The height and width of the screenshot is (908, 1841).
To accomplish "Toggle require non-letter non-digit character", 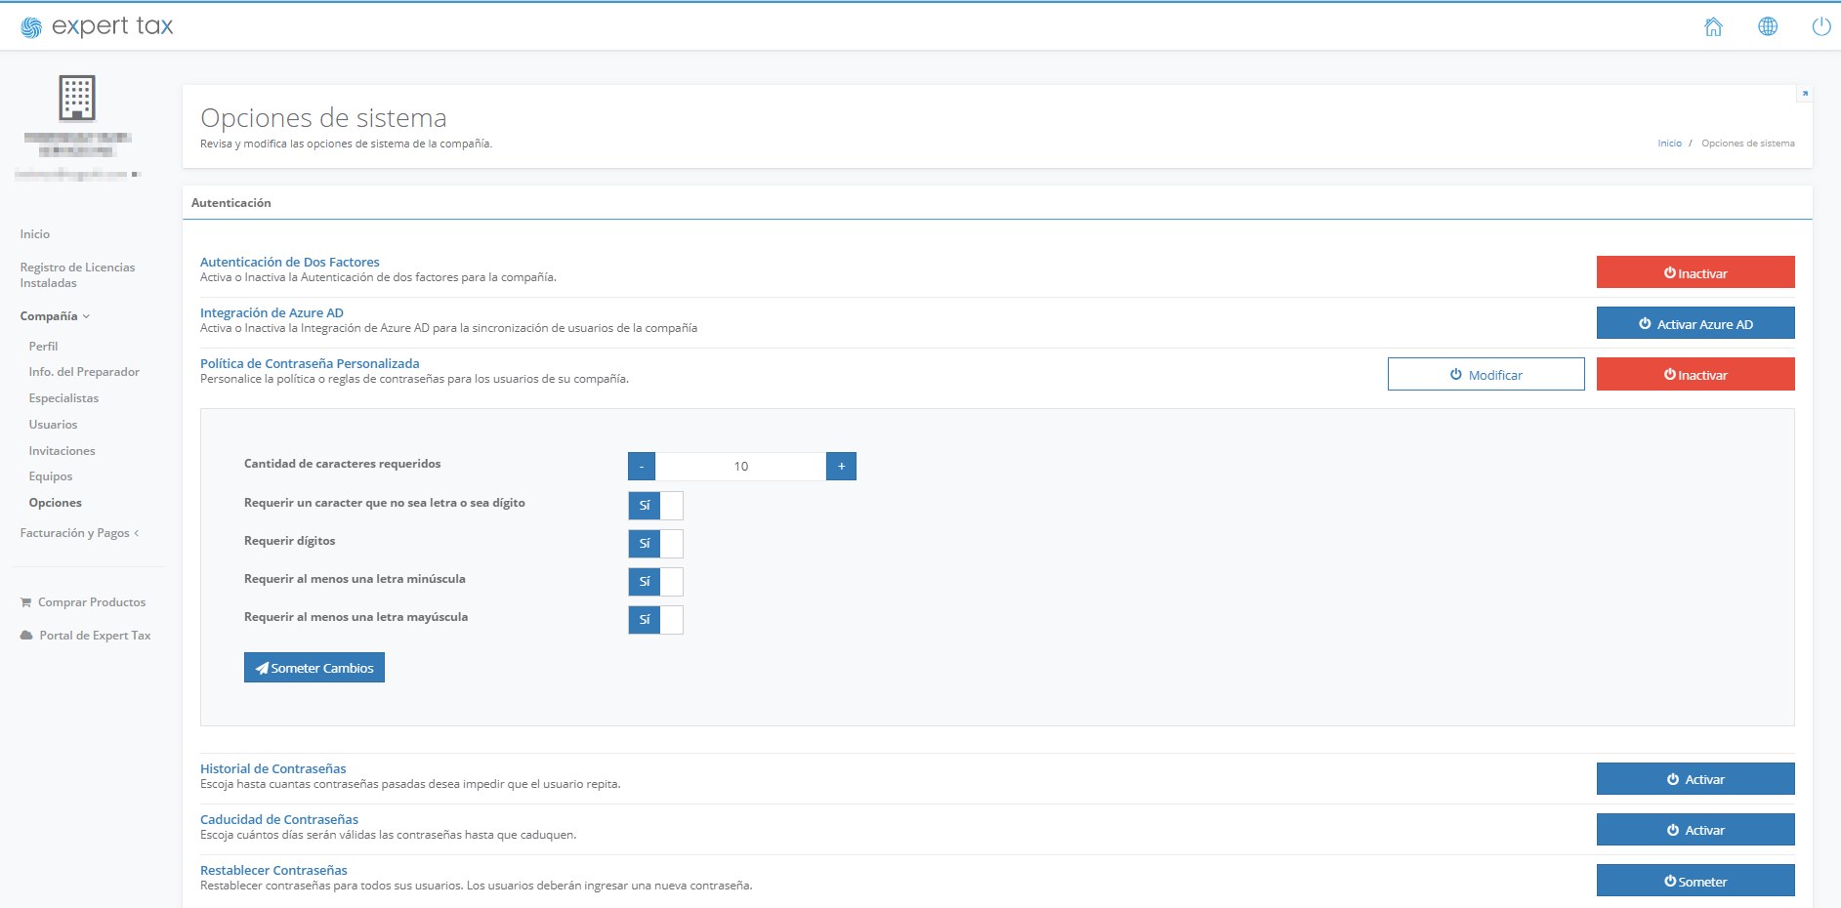I will click(655, 506).
